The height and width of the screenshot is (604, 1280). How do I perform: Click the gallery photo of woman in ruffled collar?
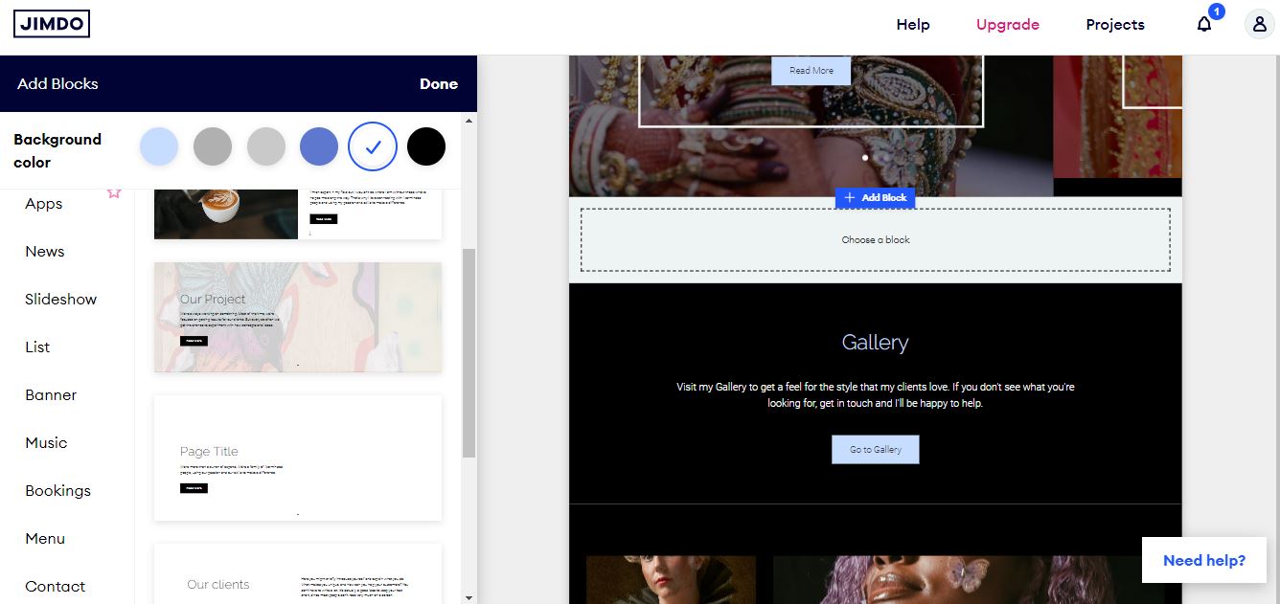(671, 580)
